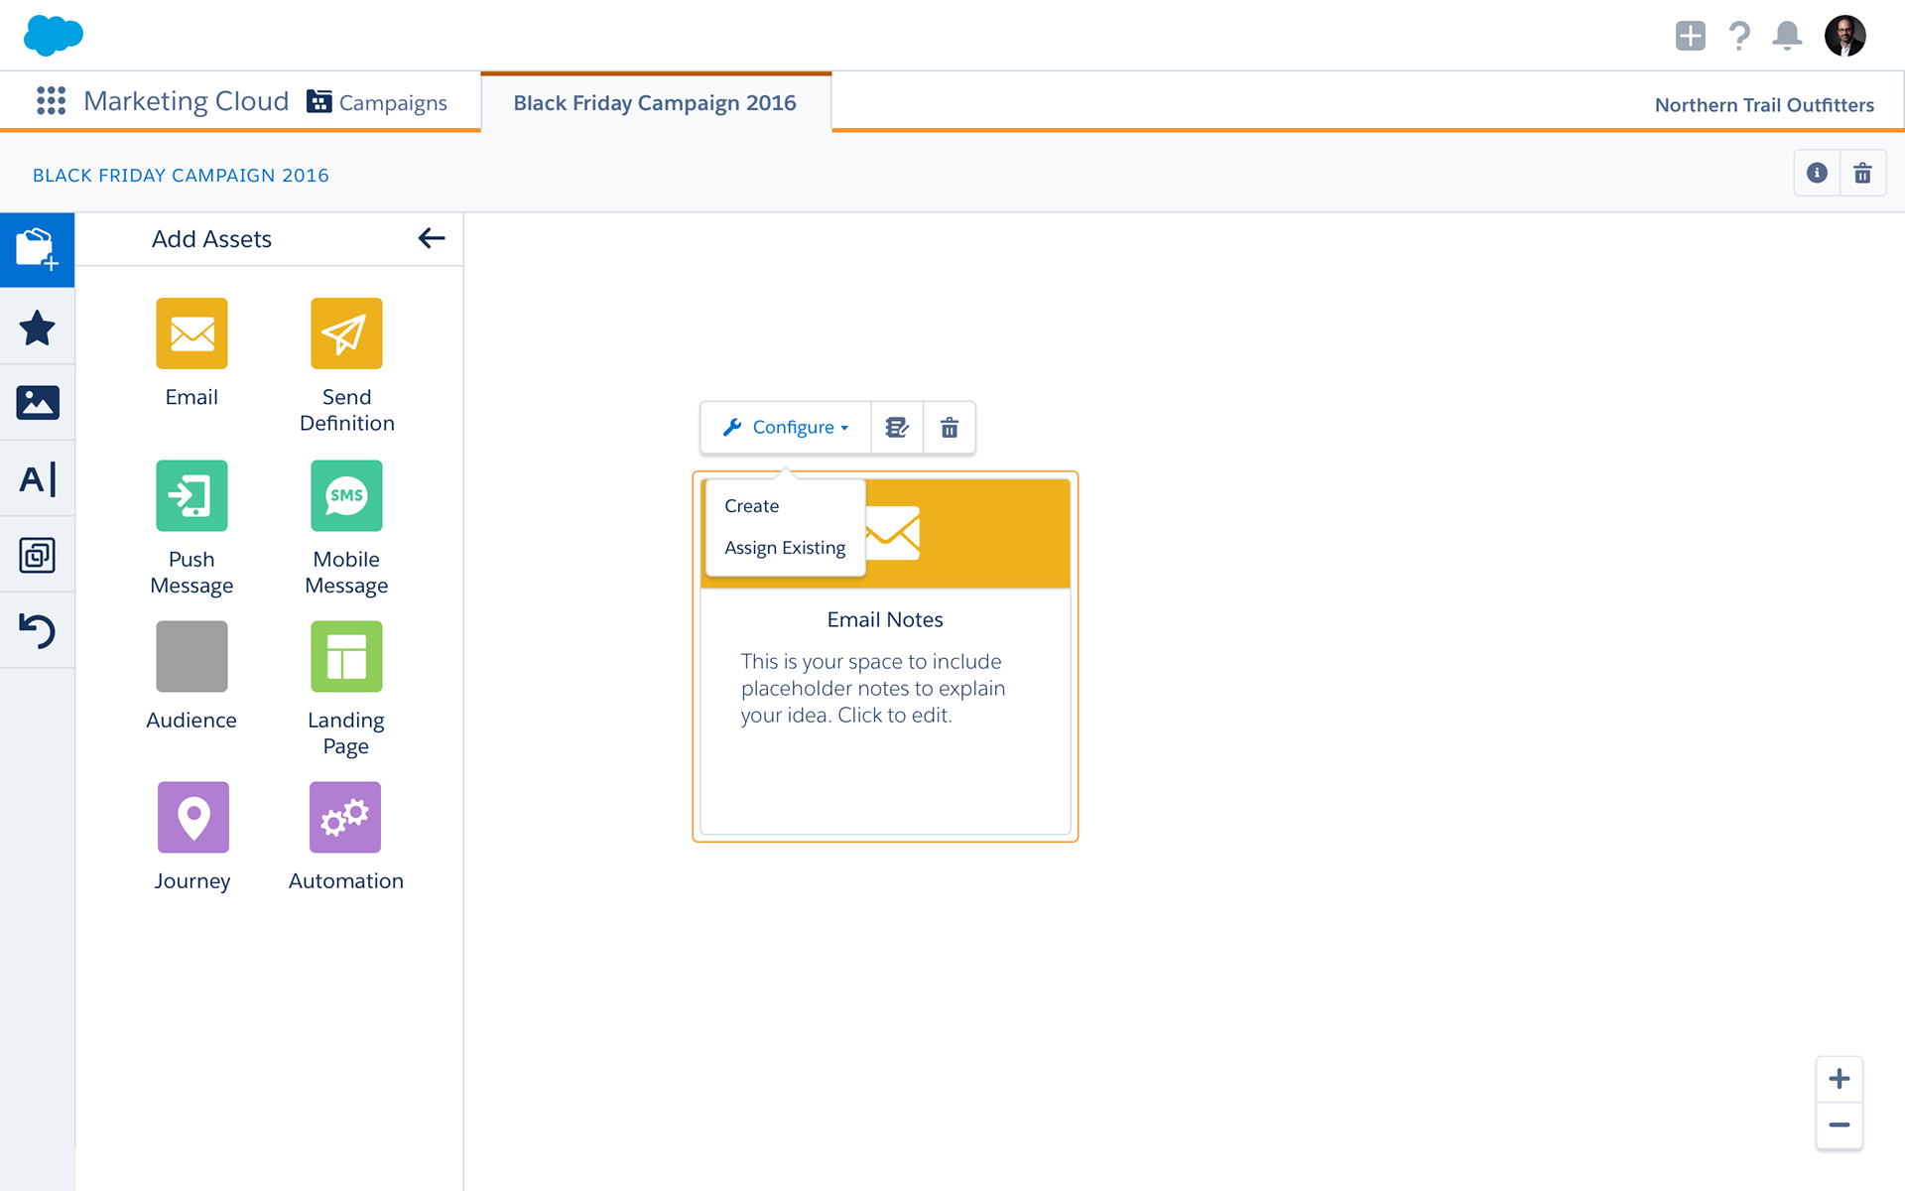Open the user profile avatar
The width and height of the screenshot is (1905, 1191).
(1844, 36)
